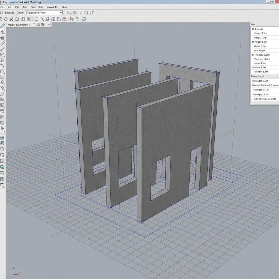Click the green and blue icon near the left toolbar bottom
The height and width of the screenshot is (279, 279).
[2, 167]
